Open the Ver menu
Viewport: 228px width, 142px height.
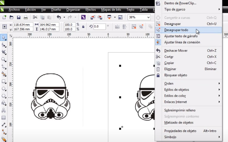click(43, 10)
